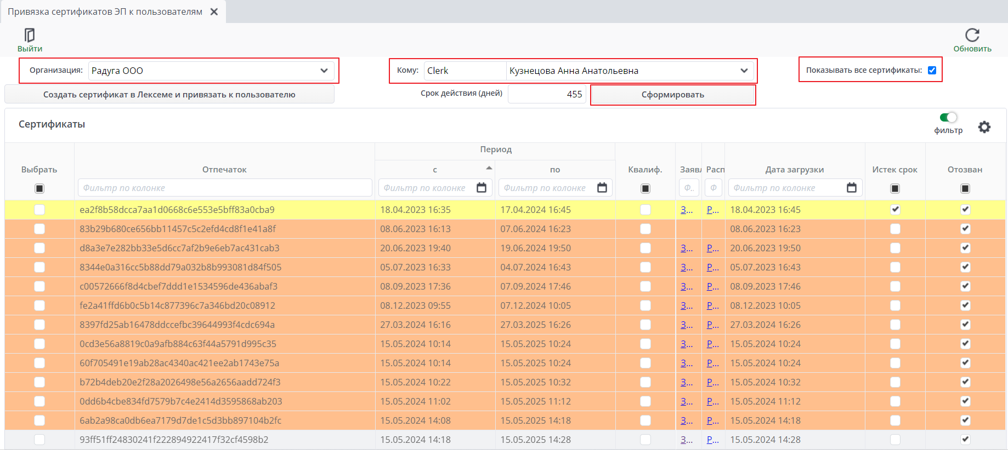1008x450 pixels.
Task: Open calendar picker in Дата загрузки filter
Action: [852, 188]
